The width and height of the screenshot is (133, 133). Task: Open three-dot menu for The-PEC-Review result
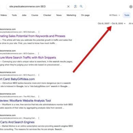click(39, 97)
